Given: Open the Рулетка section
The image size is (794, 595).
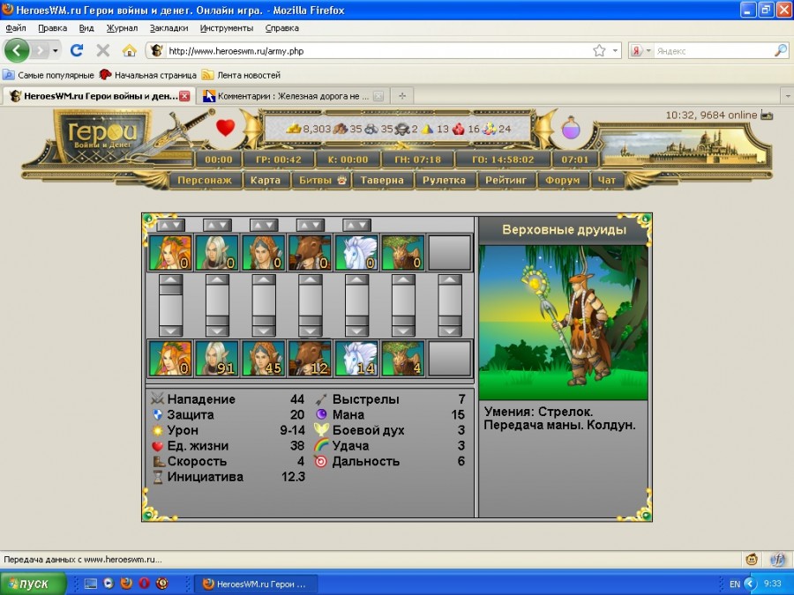Looking at the screenshot, I should click(x=444, y=180).
